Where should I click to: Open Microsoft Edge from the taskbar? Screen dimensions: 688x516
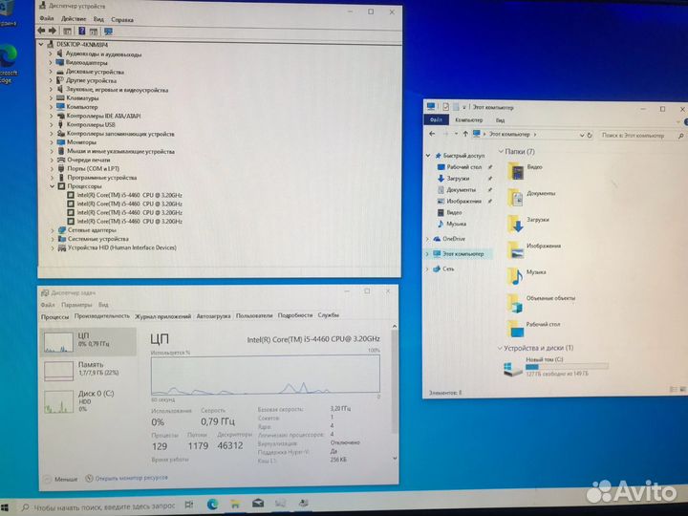click(x=213, y=505)
